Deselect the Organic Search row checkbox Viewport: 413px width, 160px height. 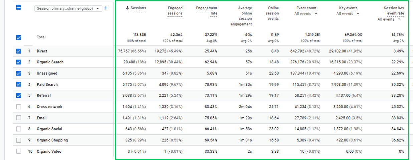tap(19, 62)
